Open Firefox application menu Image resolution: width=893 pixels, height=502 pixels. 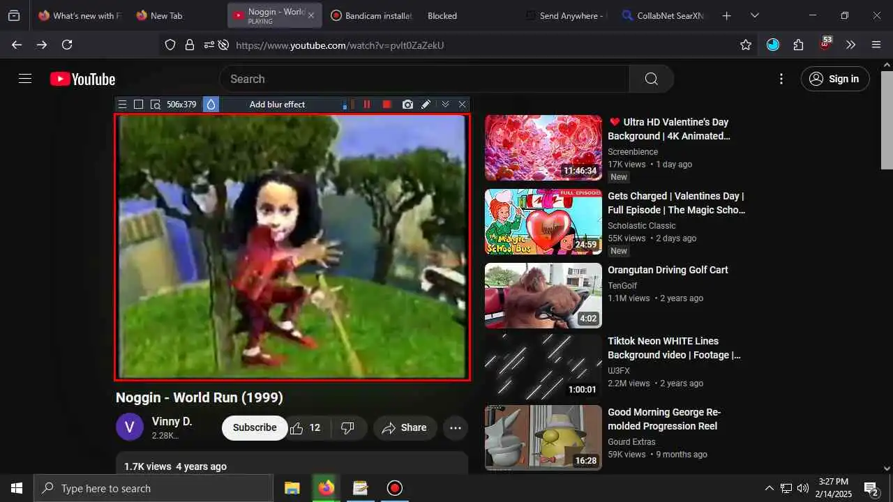tap(876, 45)
